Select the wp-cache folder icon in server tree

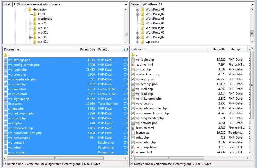[x=142, y=42]
